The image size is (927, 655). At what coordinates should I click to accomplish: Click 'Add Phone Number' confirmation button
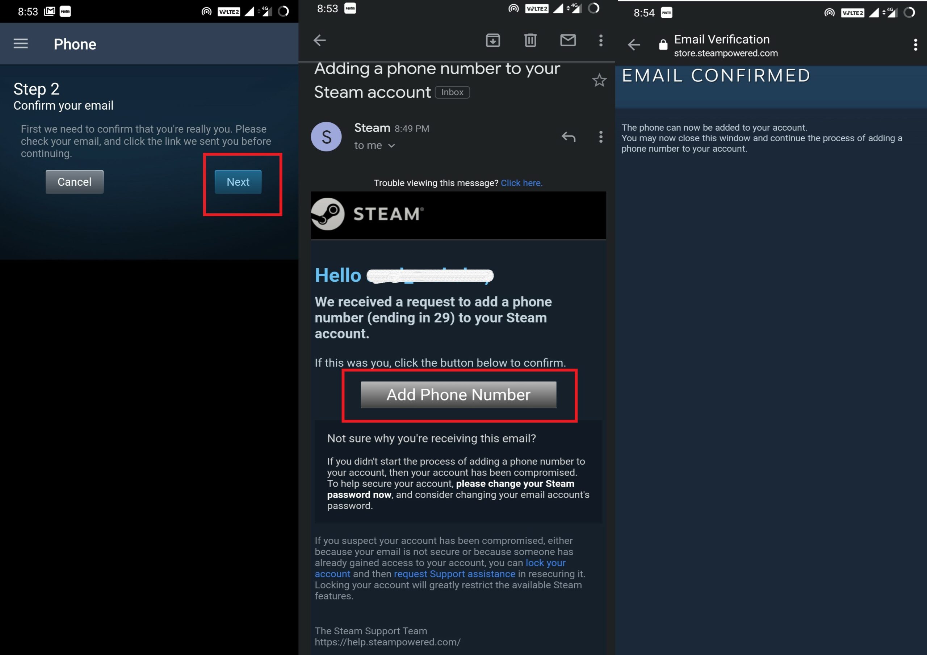[458, 394]
